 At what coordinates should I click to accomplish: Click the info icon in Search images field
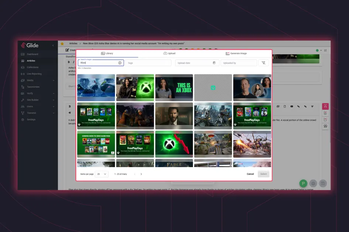120,63
